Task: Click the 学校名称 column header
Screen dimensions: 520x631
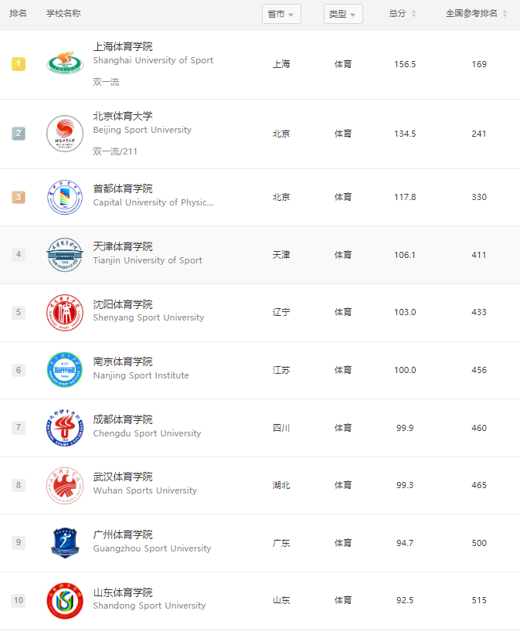Action: coord(63,13)
